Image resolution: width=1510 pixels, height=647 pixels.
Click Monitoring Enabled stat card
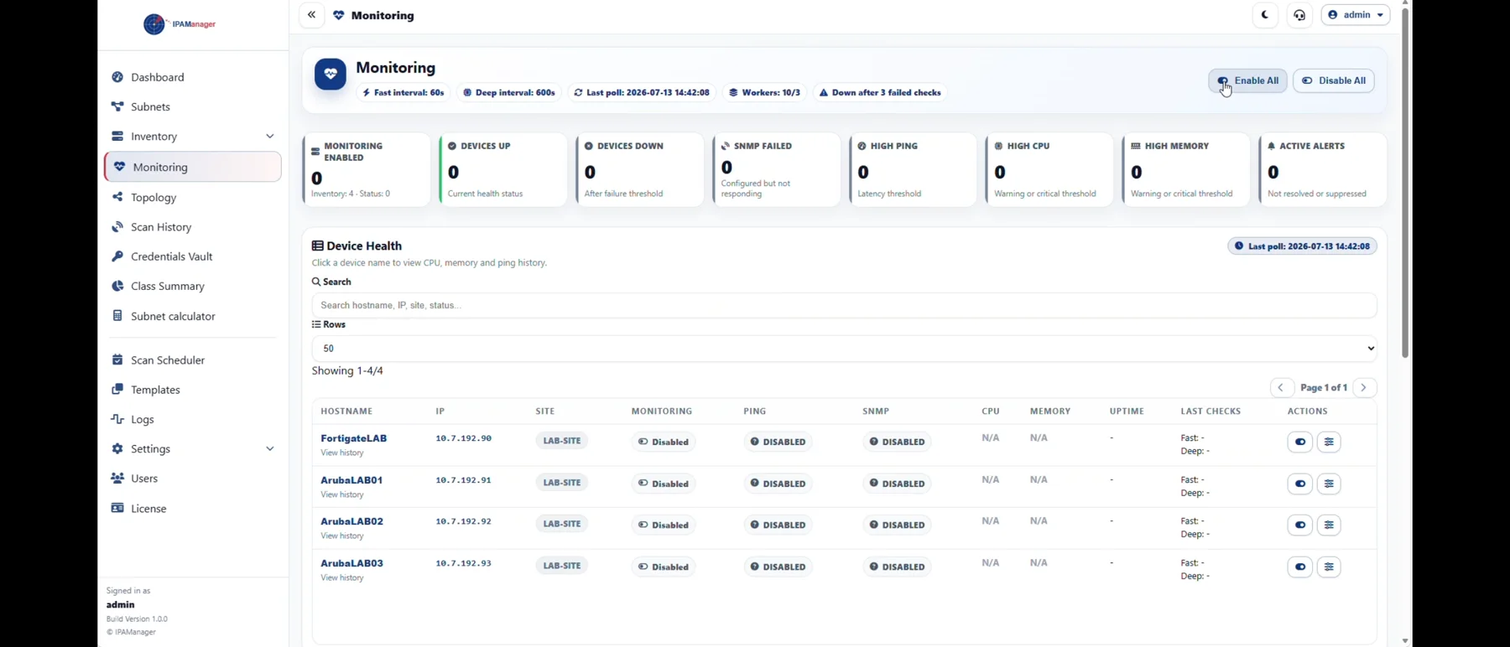tap(367, 169)
